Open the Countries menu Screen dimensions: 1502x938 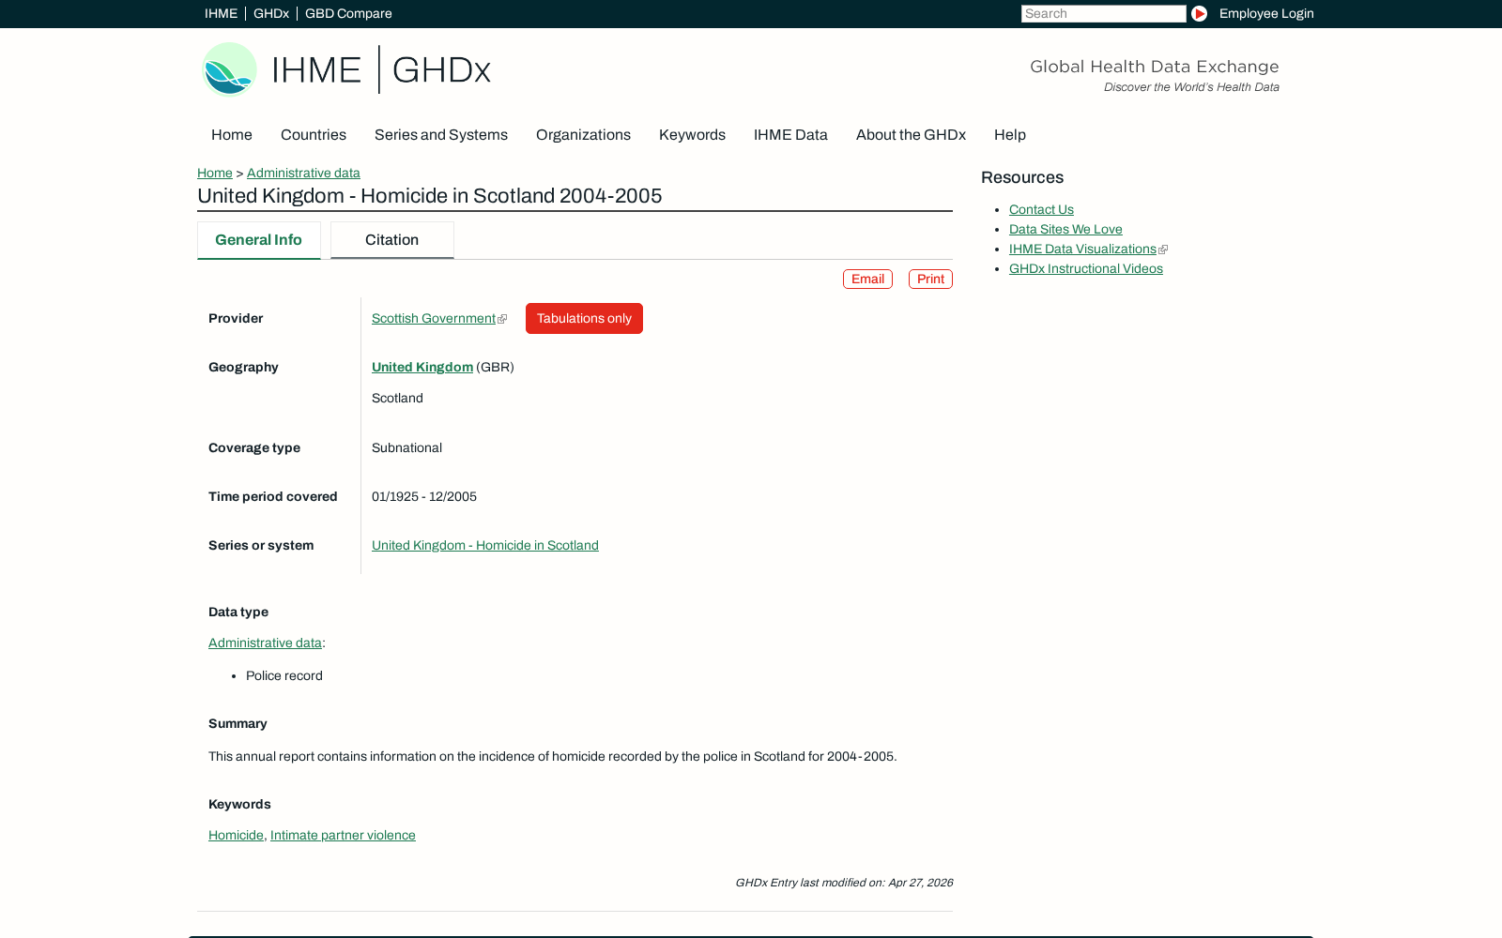coord(314,134)
